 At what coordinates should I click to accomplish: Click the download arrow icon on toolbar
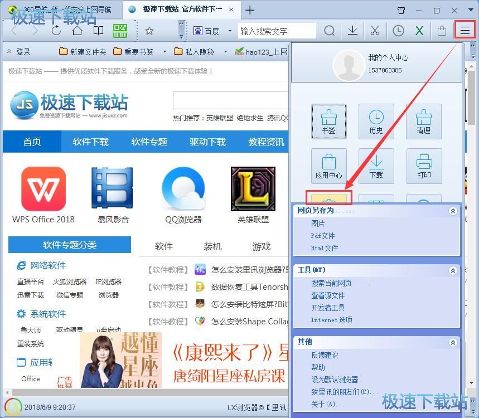[352, 31]
